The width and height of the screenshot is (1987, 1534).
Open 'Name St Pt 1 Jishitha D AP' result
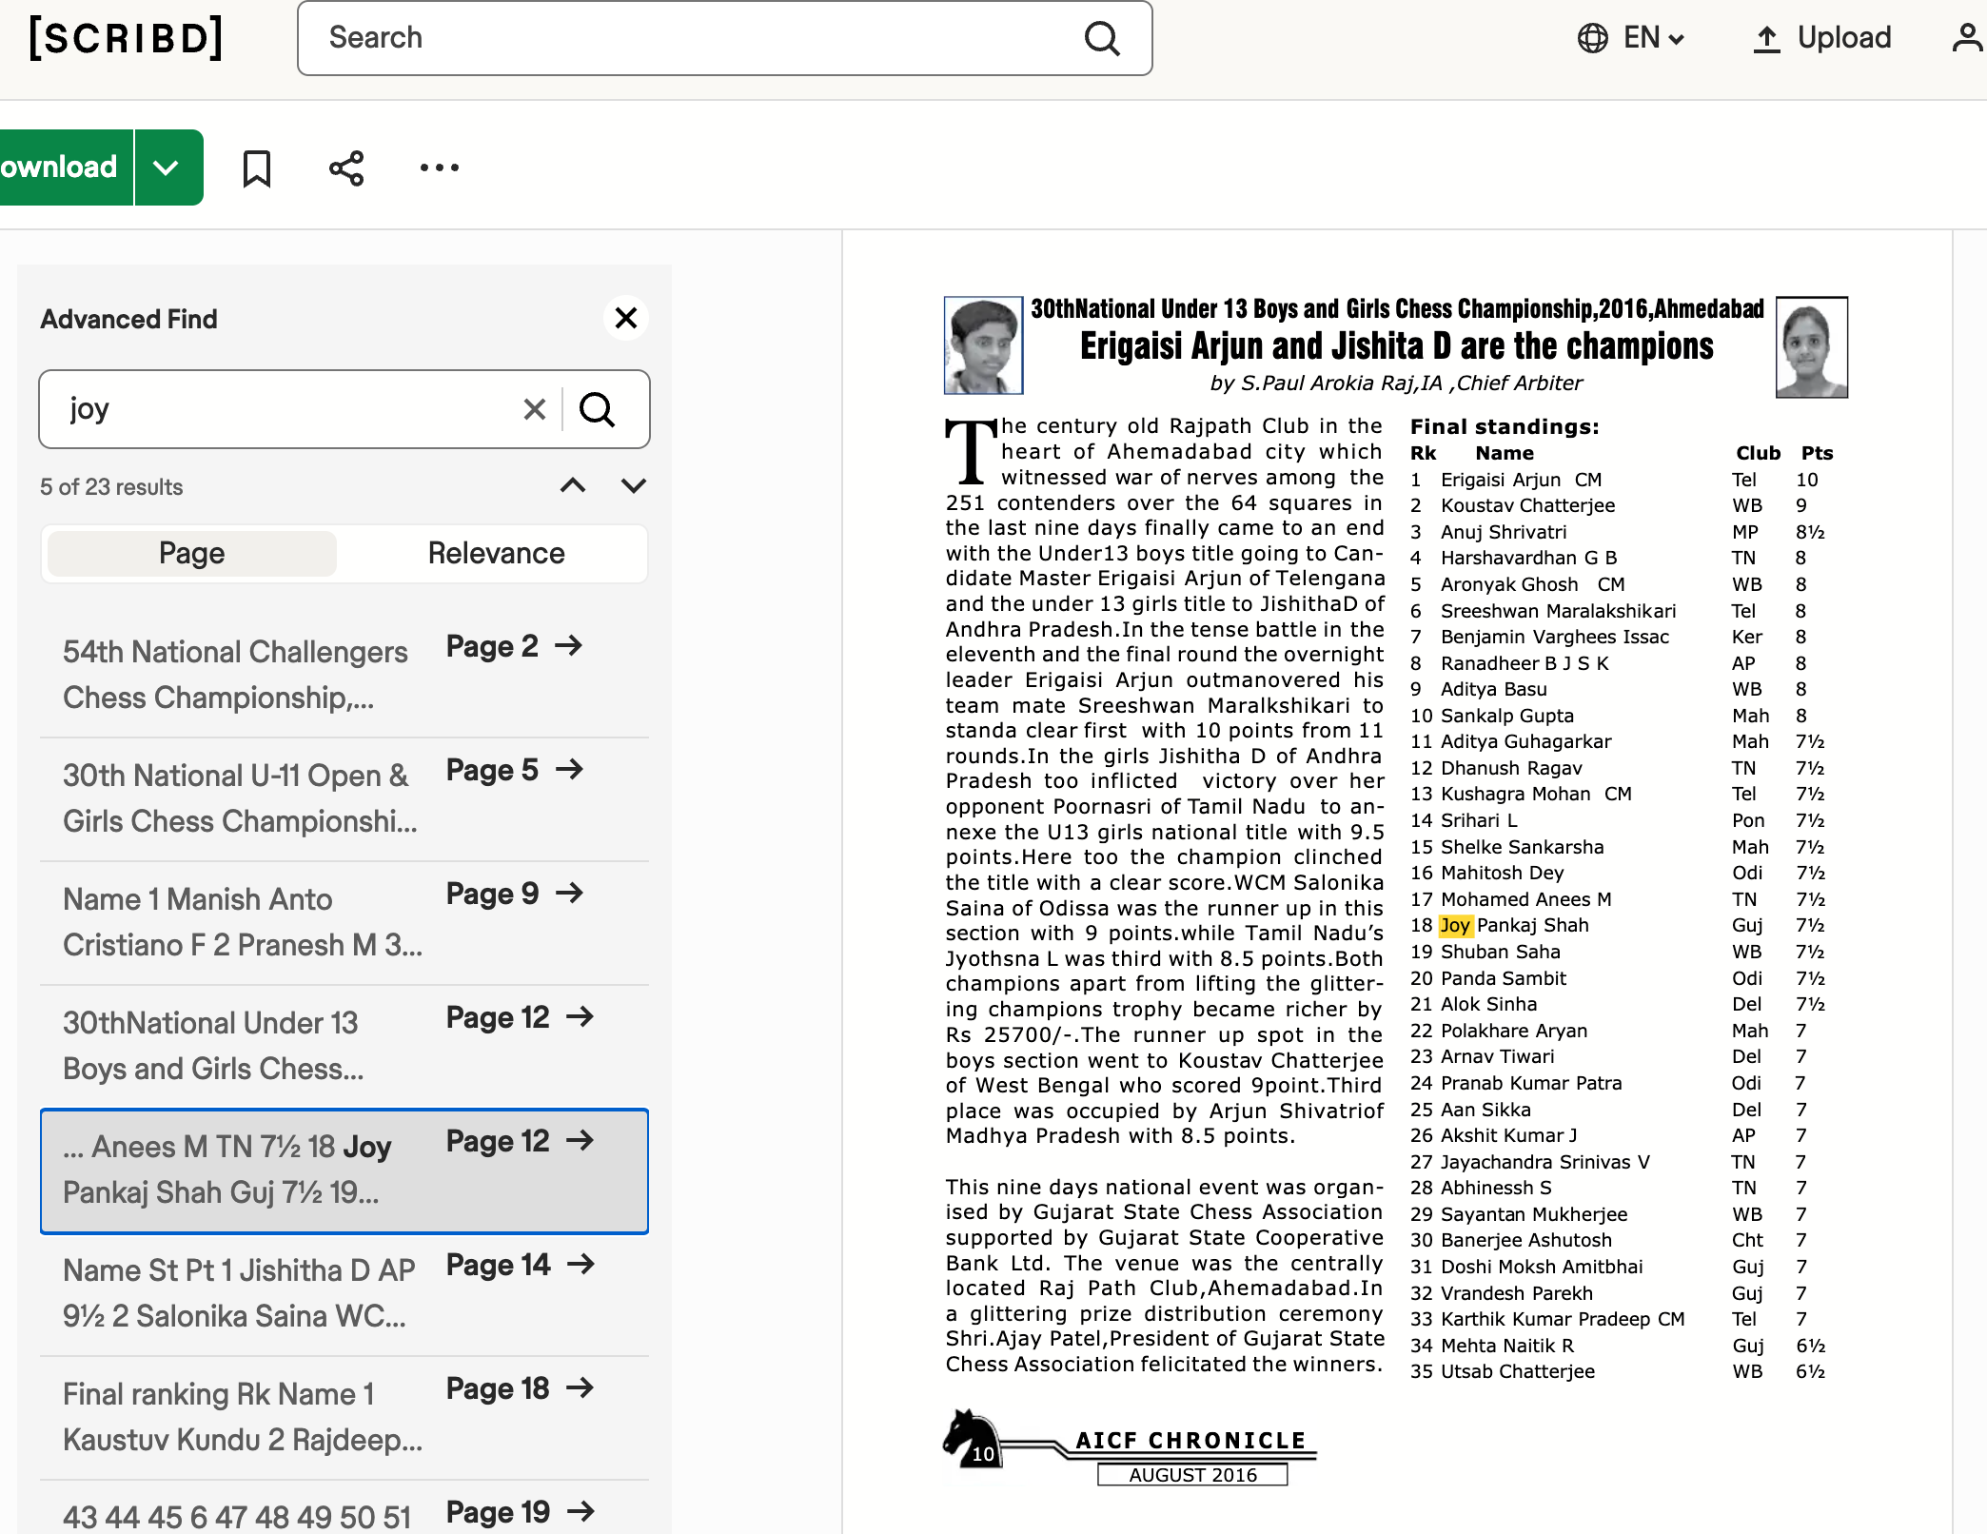(x=344, y=1294)
